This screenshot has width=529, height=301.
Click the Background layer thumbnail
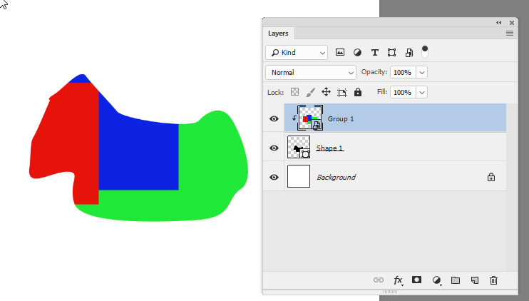pyautogui.click(x=299, y=176)
